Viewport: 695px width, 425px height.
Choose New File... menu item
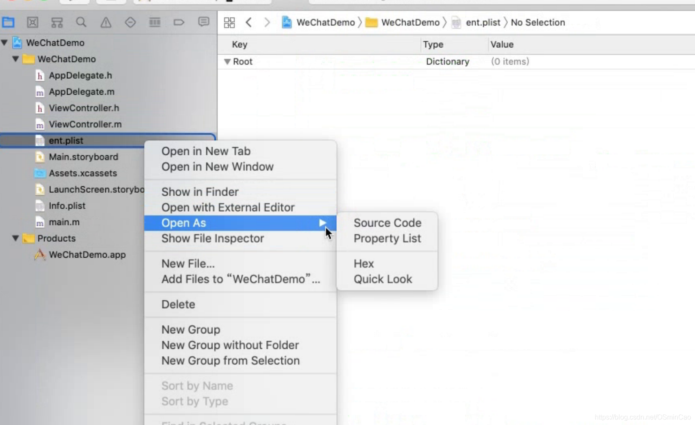tap(240, 264)
